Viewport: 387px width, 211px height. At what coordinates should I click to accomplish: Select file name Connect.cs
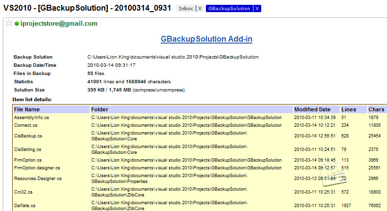[26, 125]
